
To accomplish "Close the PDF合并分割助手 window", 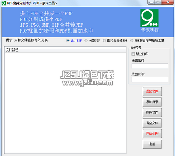I will pyautogui.click(x=168, y=2).
